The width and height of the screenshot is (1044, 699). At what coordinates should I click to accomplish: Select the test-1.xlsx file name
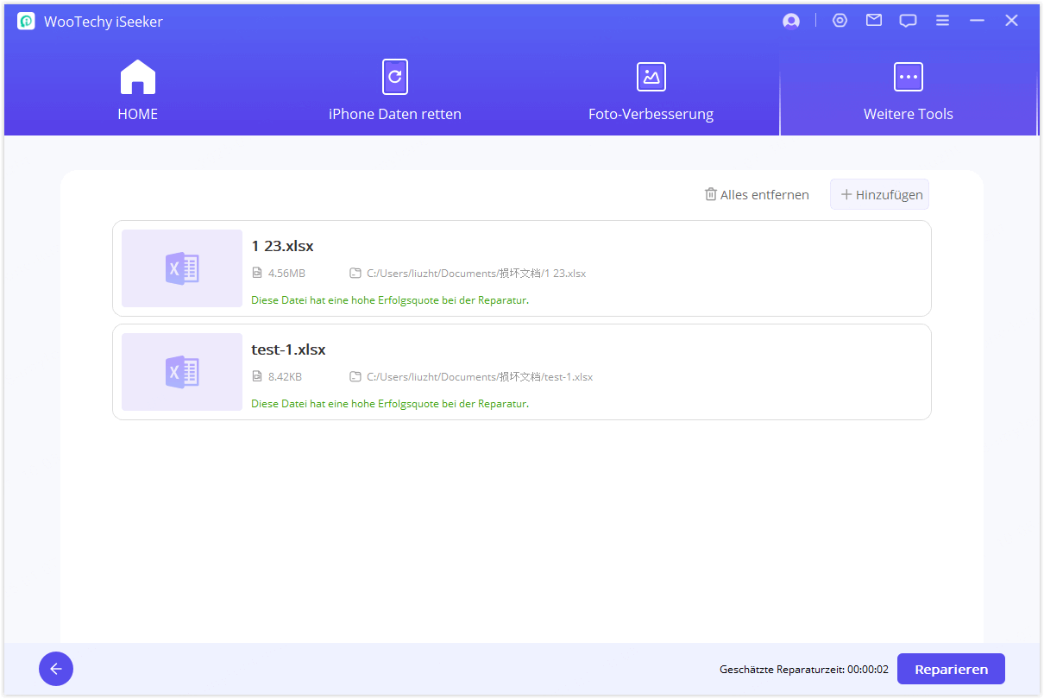[288, 349]
